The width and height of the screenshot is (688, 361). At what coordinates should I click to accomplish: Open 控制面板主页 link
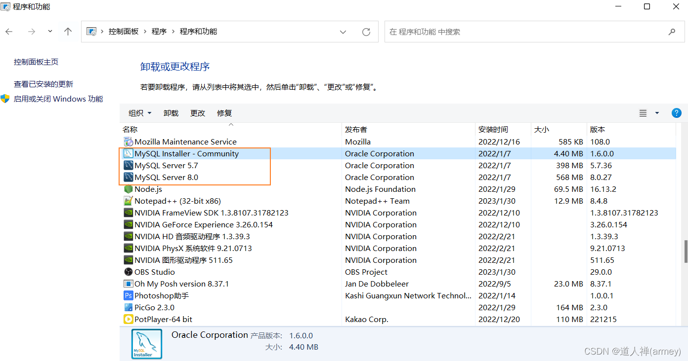36,62
